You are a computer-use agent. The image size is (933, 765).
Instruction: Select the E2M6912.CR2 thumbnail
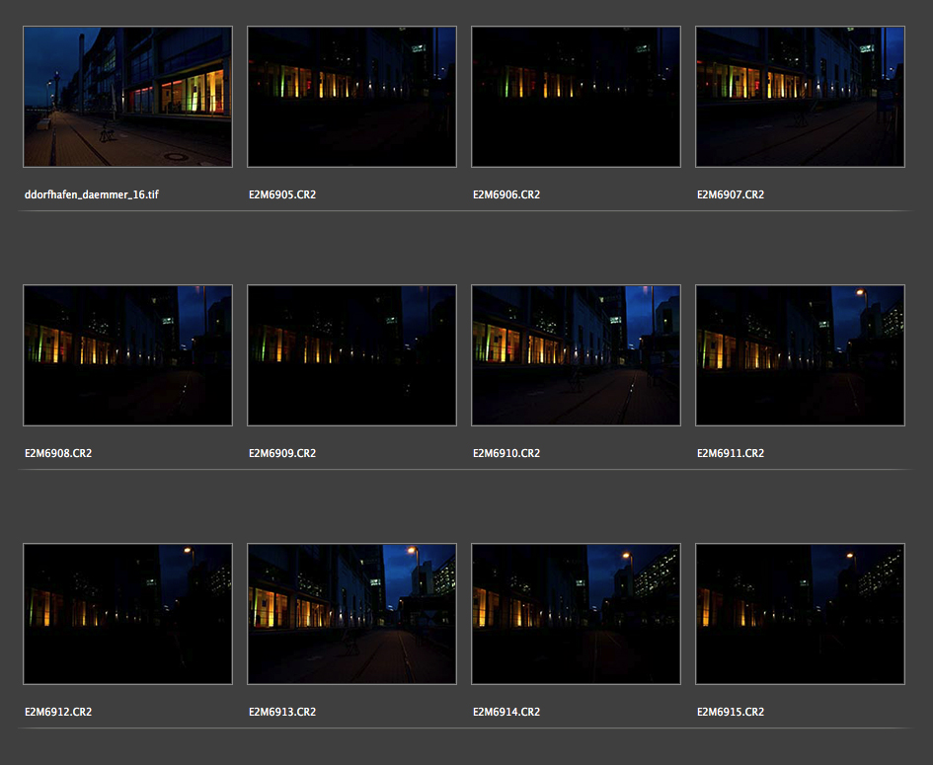(x=127, y=614)
